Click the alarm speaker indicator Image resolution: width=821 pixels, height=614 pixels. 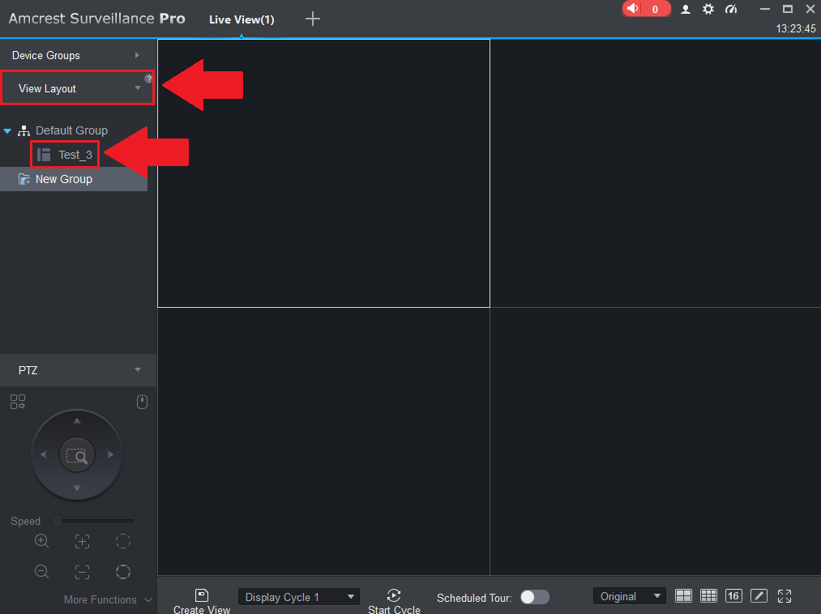coord(645,9)
